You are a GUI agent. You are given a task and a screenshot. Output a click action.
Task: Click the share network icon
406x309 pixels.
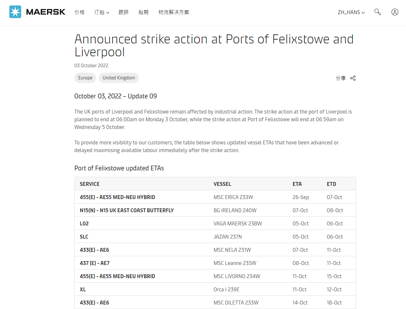pos(353,78)
